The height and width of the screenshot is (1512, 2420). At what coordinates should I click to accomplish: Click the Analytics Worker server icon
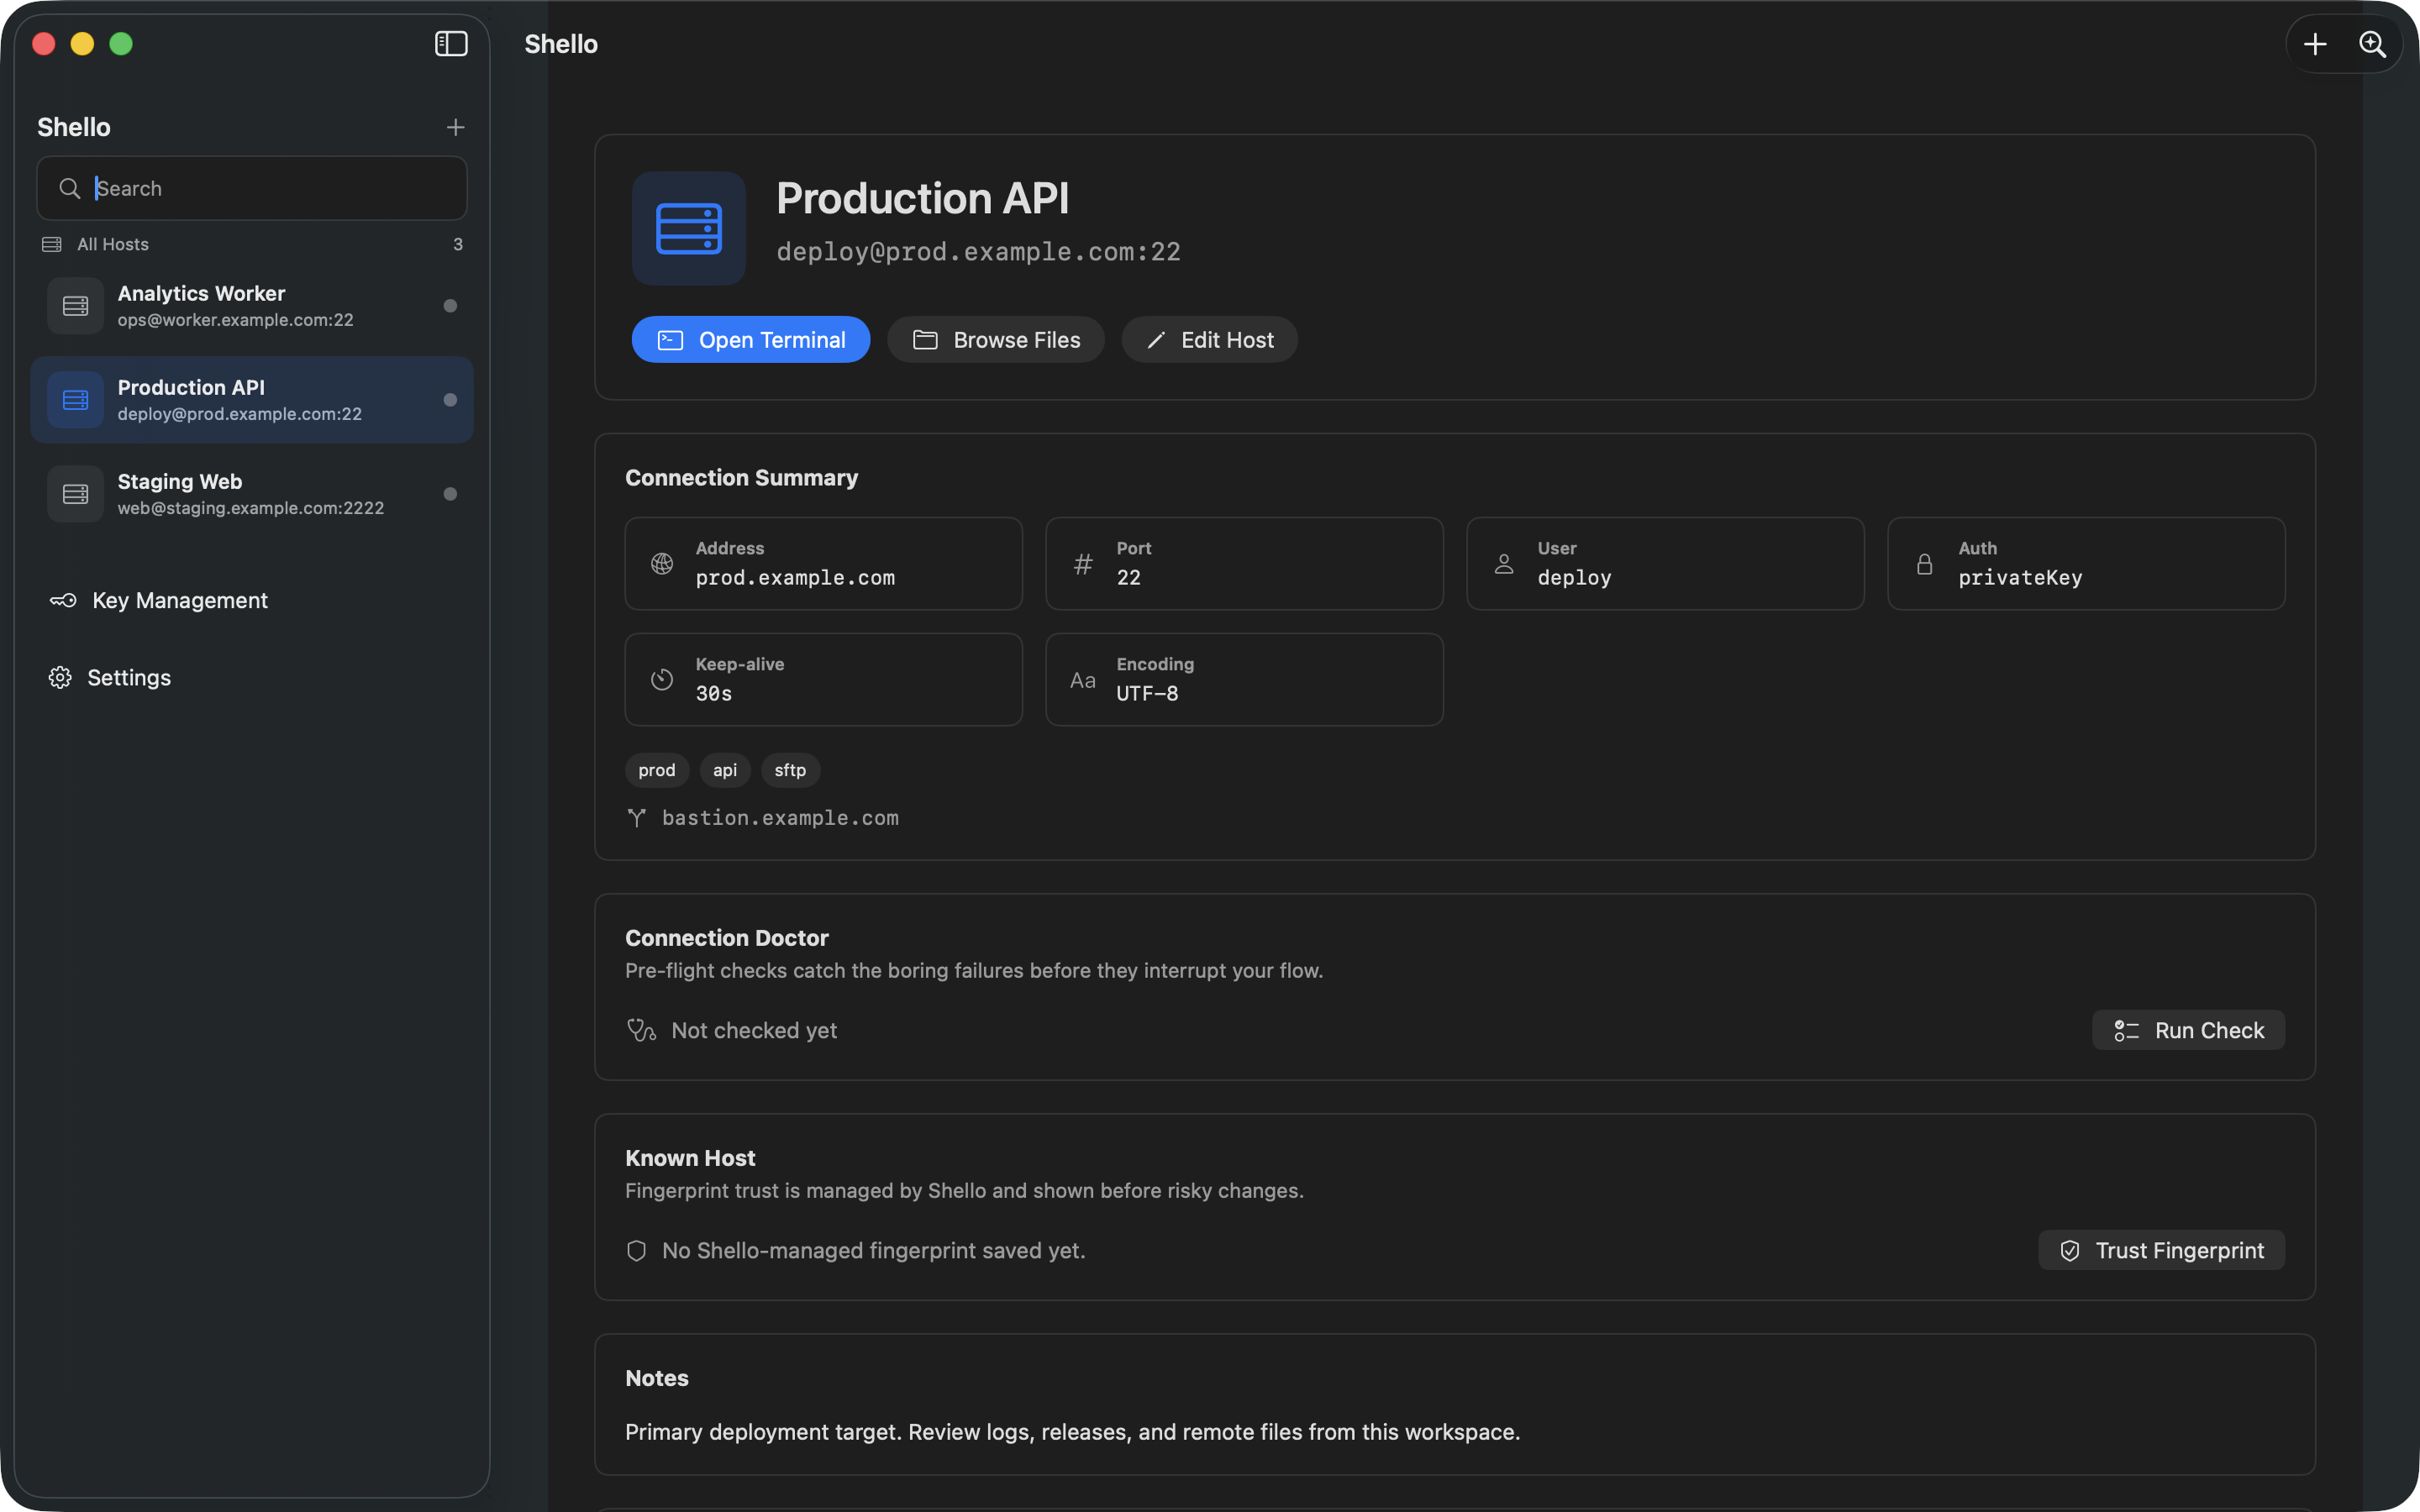[x=75, y=306]
